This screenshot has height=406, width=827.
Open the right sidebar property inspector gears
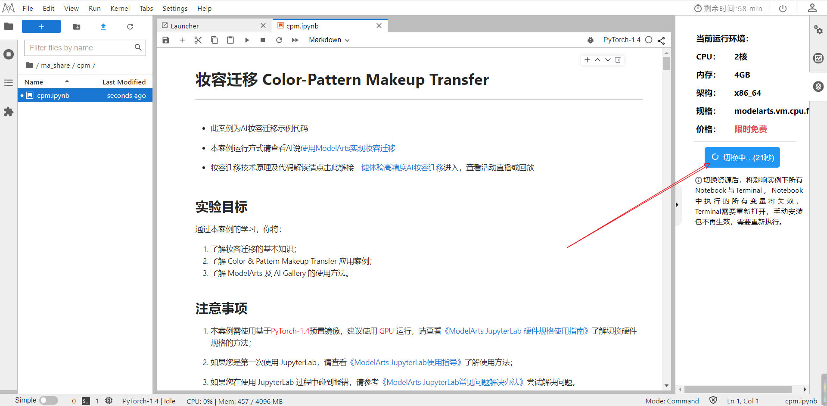coord(818,30)
